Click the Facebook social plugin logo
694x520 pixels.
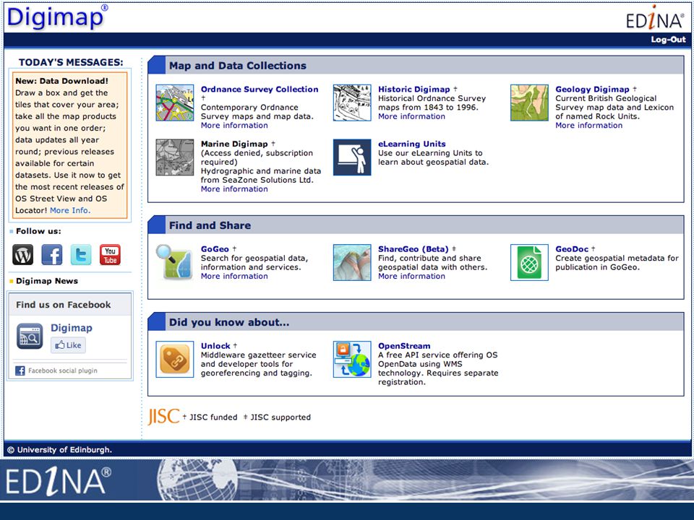pyautogui.click(x=20, y=370)
